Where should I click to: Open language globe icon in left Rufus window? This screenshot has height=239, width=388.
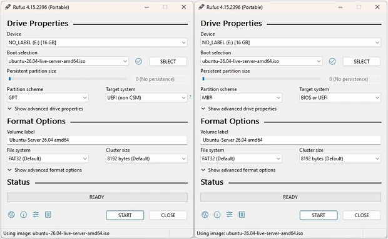point(11,215)
